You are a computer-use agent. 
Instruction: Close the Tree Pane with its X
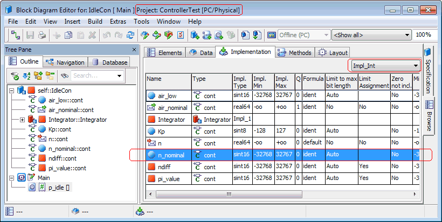(134, 50)
